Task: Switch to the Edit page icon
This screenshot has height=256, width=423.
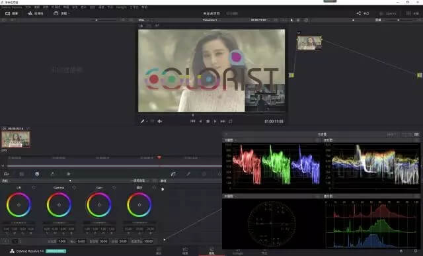Action: (185, 251)
